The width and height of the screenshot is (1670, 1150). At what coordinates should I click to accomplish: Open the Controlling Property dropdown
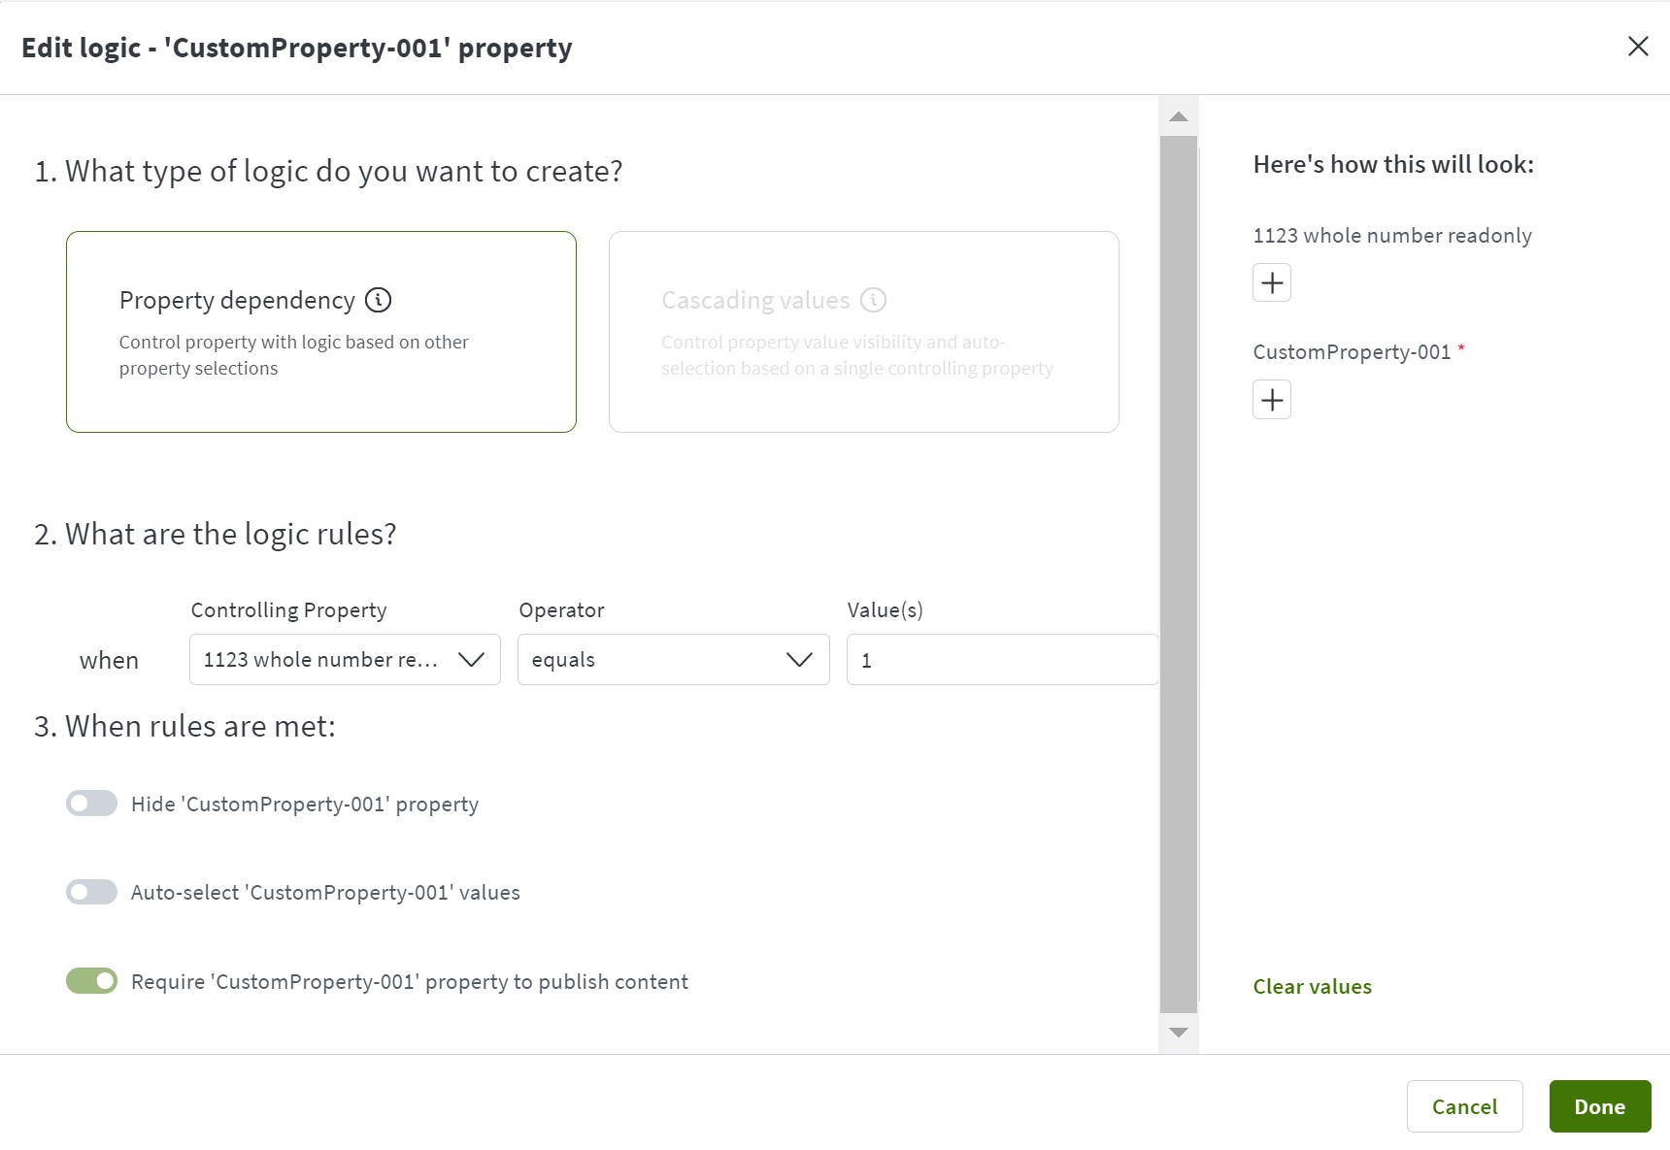[x=345, y=660]
